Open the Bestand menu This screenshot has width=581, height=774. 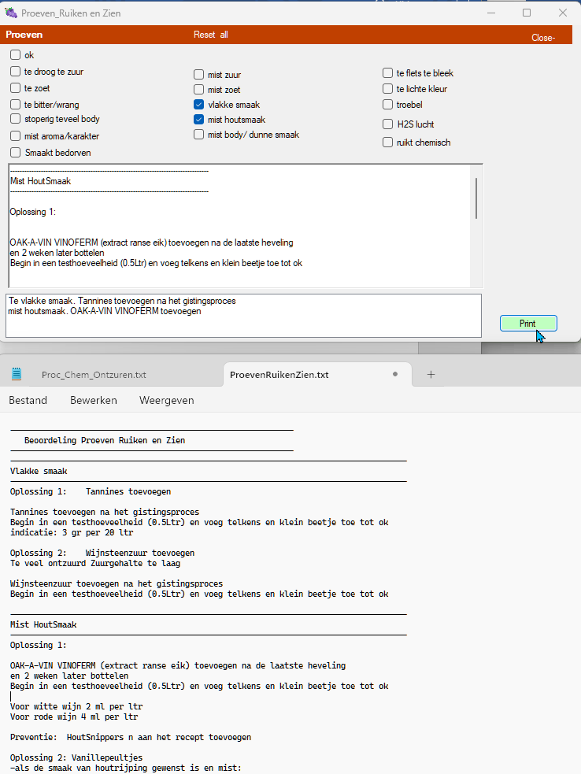pos(28,400)
